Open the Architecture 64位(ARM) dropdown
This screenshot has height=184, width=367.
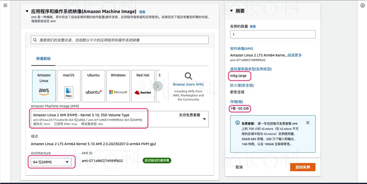click(x=51, y=162)
